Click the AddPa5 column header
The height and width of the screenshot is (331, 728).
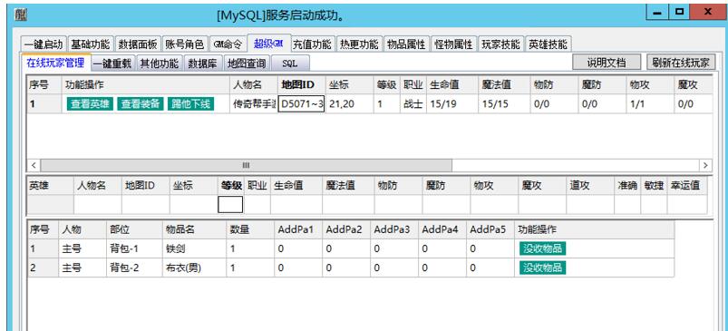[490, 229]
